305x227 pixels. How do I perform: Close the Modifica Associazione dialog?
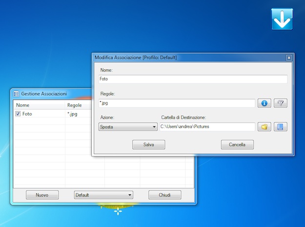[x=289, y=58]
